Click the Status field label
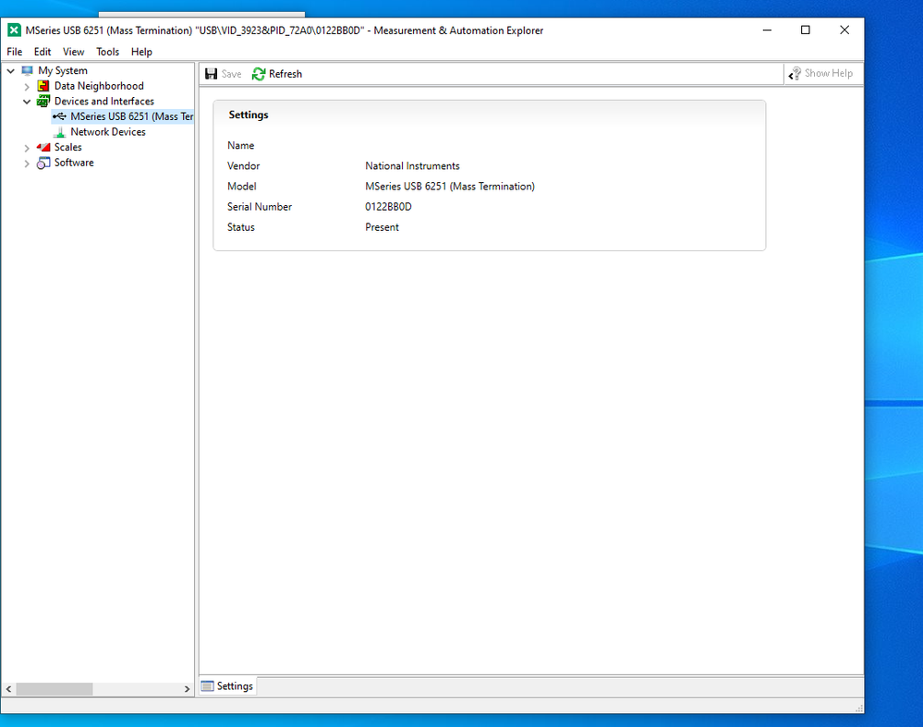The width and height of the screenshot is (923, 727). 241,227
